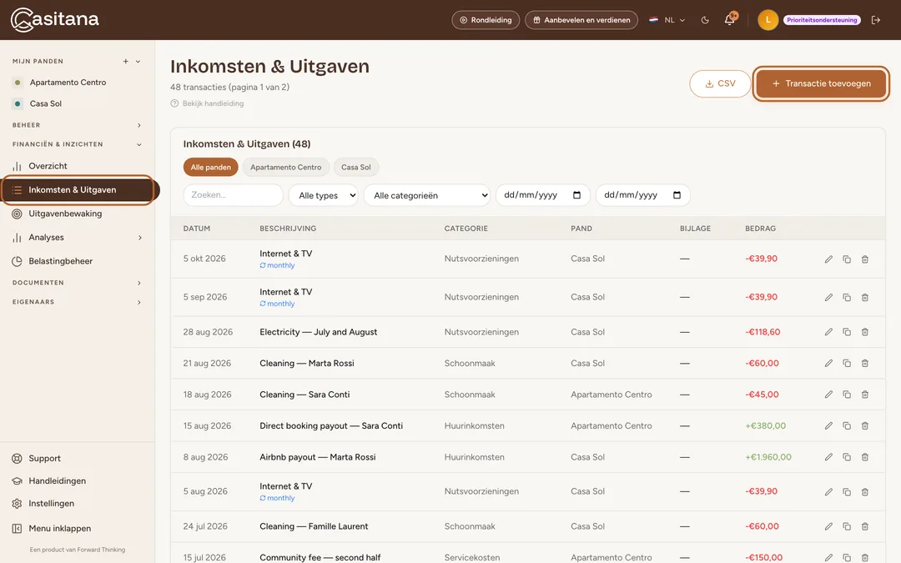901x563 pixels.
Task: Open calendar picker of the end date field
Action: point(677,195)
